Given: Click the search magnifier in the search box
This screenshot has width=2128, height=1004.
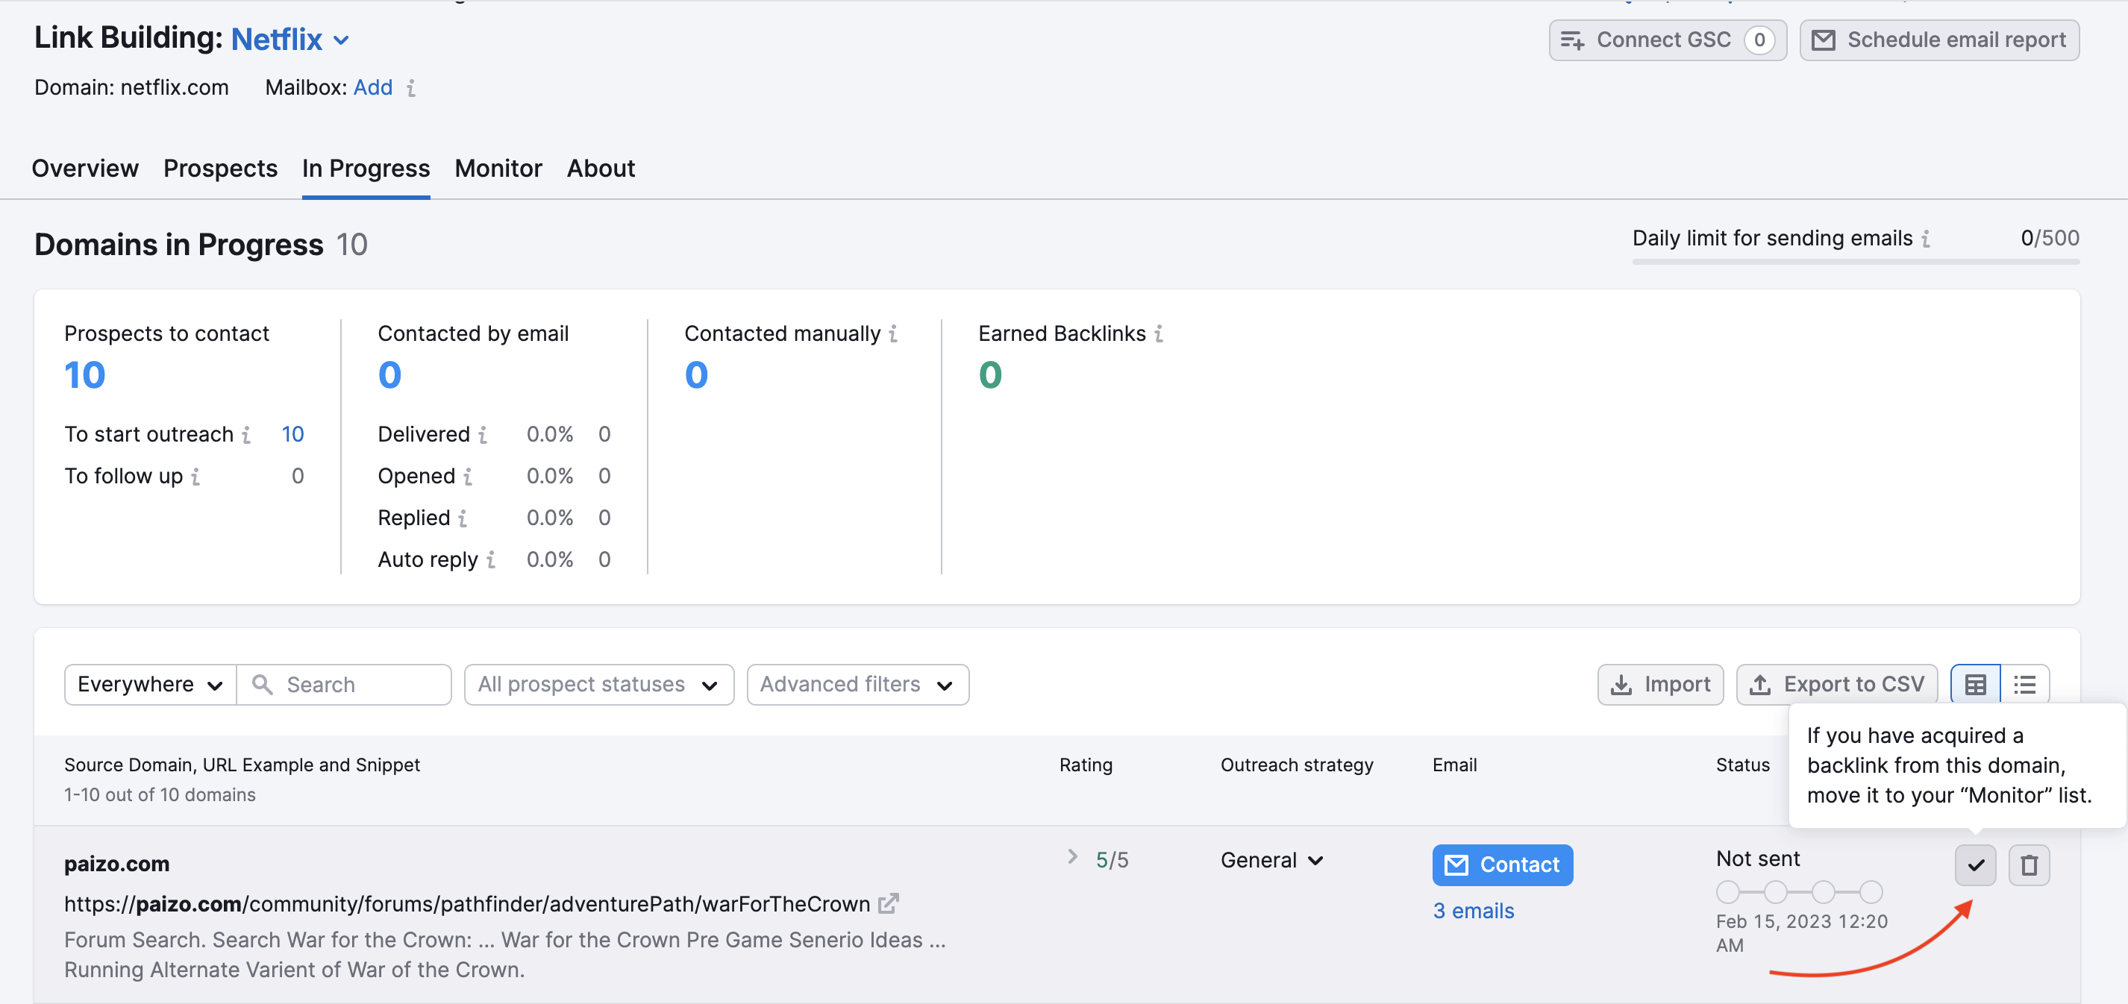Looking at the screenshot, I should point(263,685).
